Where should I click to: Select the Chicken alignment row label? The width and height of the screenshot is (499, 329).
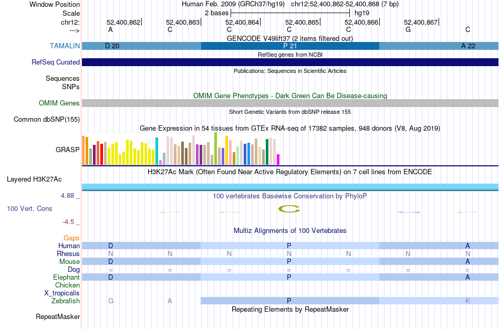(67, 285)
